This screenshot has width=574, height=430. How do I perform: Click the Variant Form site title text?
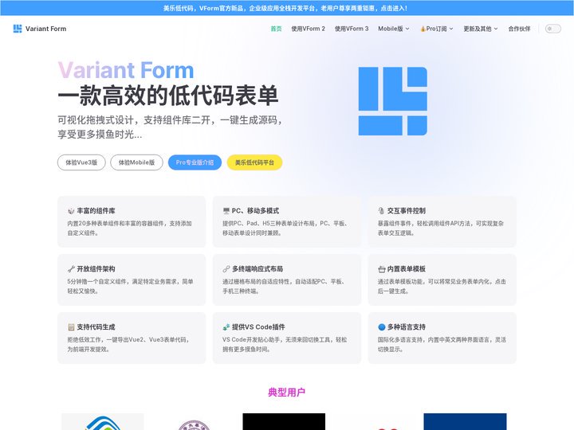(x=45, y=29)
